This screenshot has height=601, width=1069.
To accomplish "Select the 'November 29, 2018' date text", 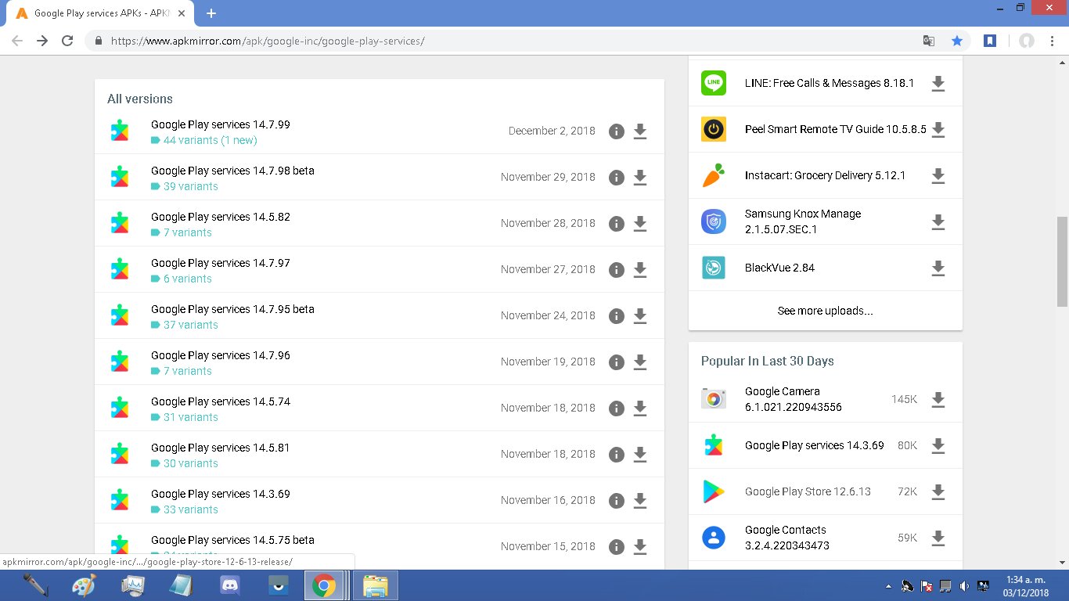I will 548,177.
